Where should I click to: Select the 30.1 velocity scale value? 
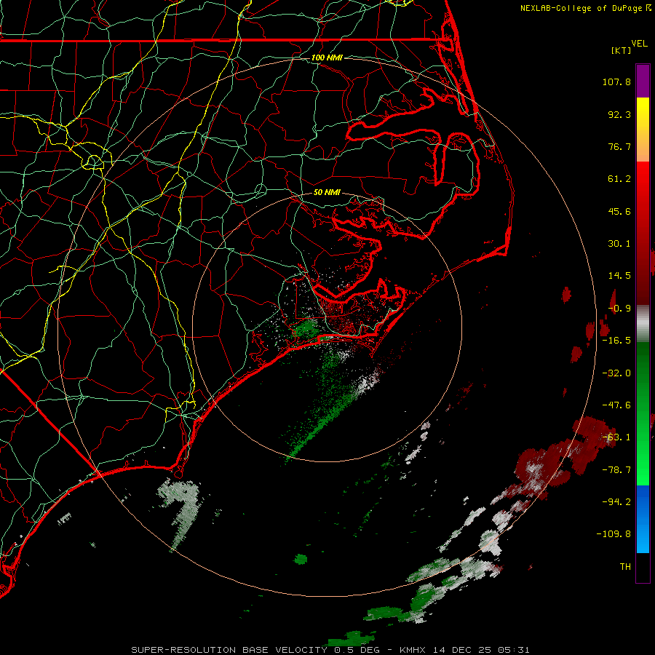[x=619, y=244]
